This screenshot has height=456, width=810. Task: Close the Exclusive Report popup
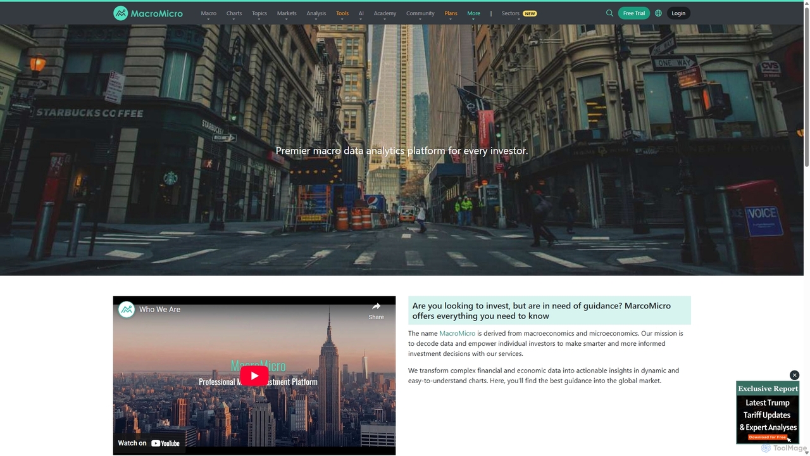(x=794, y=375)
